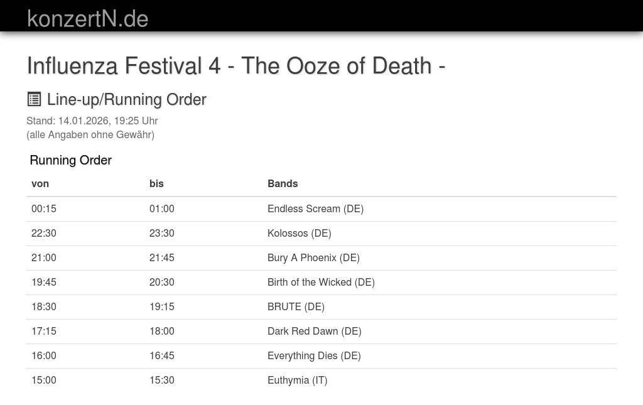Select the Endless Scream (DE) entry
The image size is (643, 405).
[315, 208]
